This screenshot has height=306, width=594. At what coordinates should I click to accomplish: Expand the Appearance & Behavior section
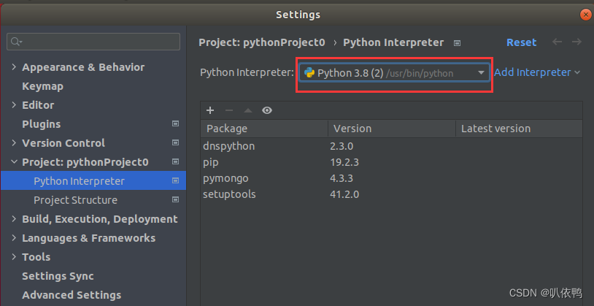coord(14,67)
